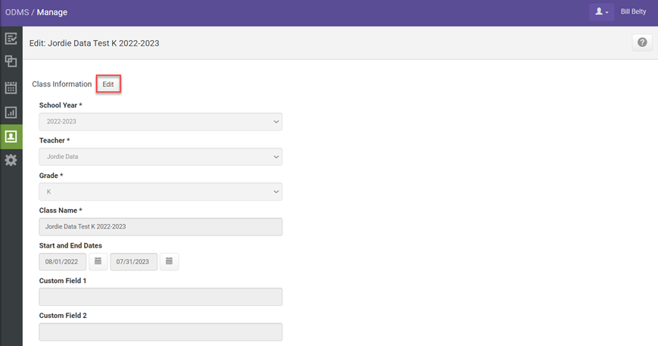Click the Custom Field 1 input
The image size is (658, 346).
161,297
